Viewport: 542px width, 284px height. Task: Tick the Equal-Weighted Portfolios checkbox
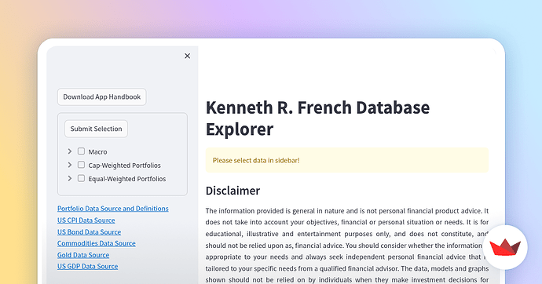point(81,178)
